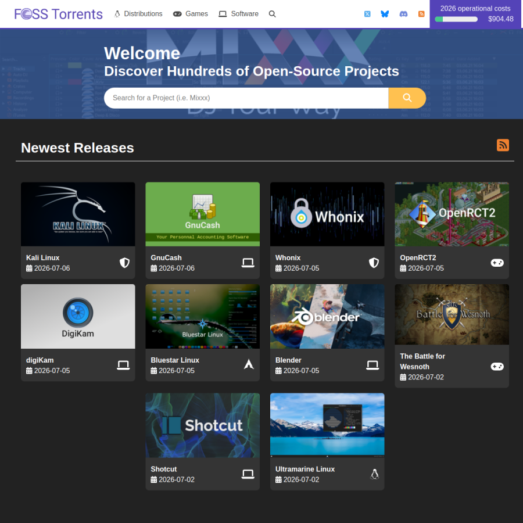The image size is (523, 523).
Task: Open the OpenRCT2 banner thumbnail
Action: 452,214
